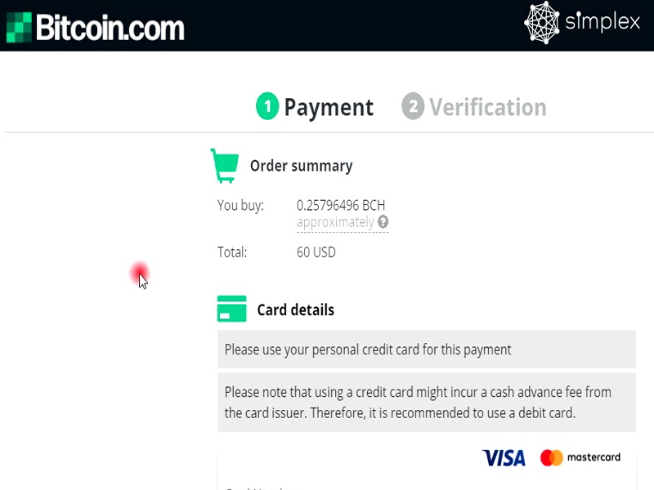Image resolution: width=654 pixels, height=490 pixels.
Task: Select the Mastercard logo
Action: pos(580,458)
